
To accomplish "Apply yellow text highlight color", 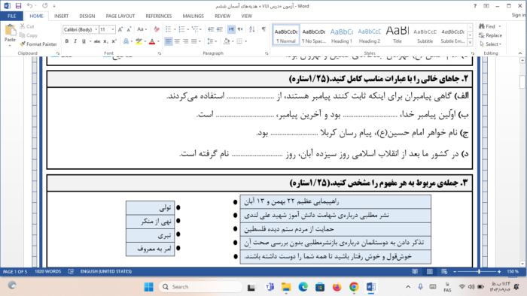I will (139, 41).
